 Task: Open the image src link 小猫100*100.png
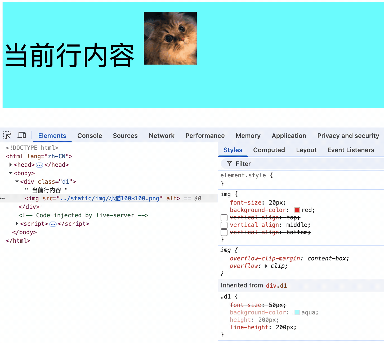tap(110, 198)
